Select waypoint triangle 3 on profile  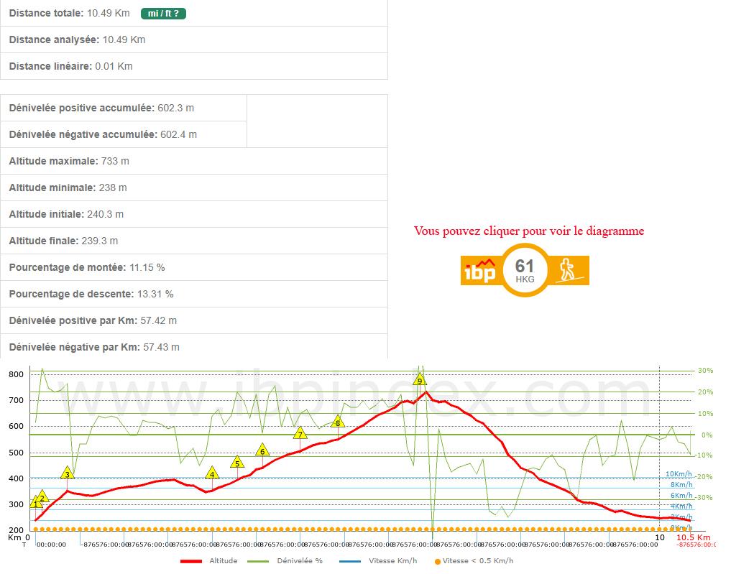(x=67, y=473)
